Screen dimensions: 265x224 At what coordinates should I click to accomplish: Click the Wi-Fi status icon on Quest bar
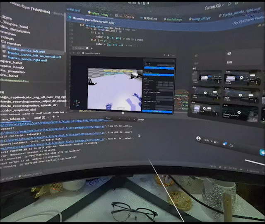click(212, 141)
